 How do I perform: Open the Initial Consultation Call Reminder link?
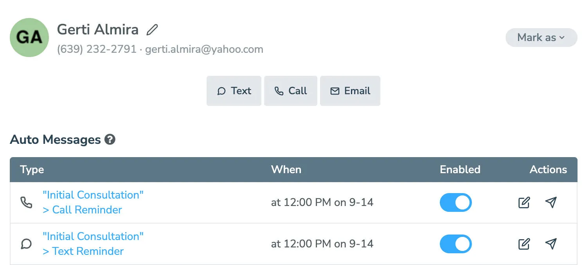pyautogui.click(x=93, y=202)
